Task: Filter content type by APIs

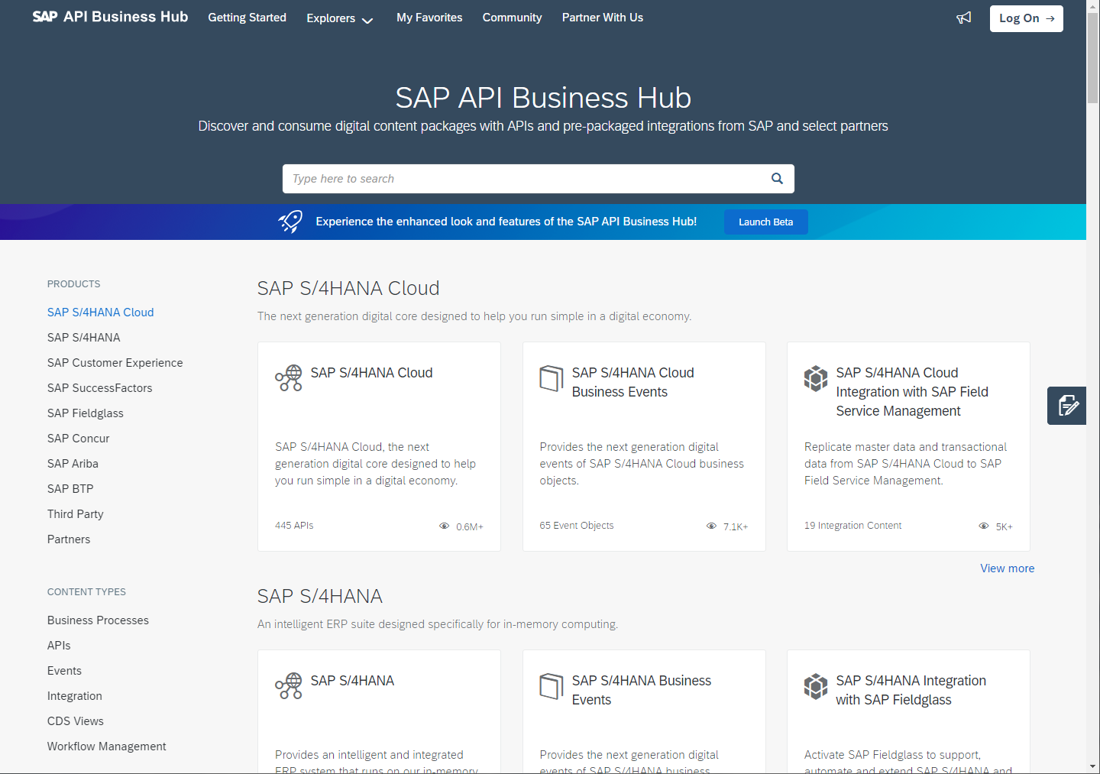Action: point(59,646)
